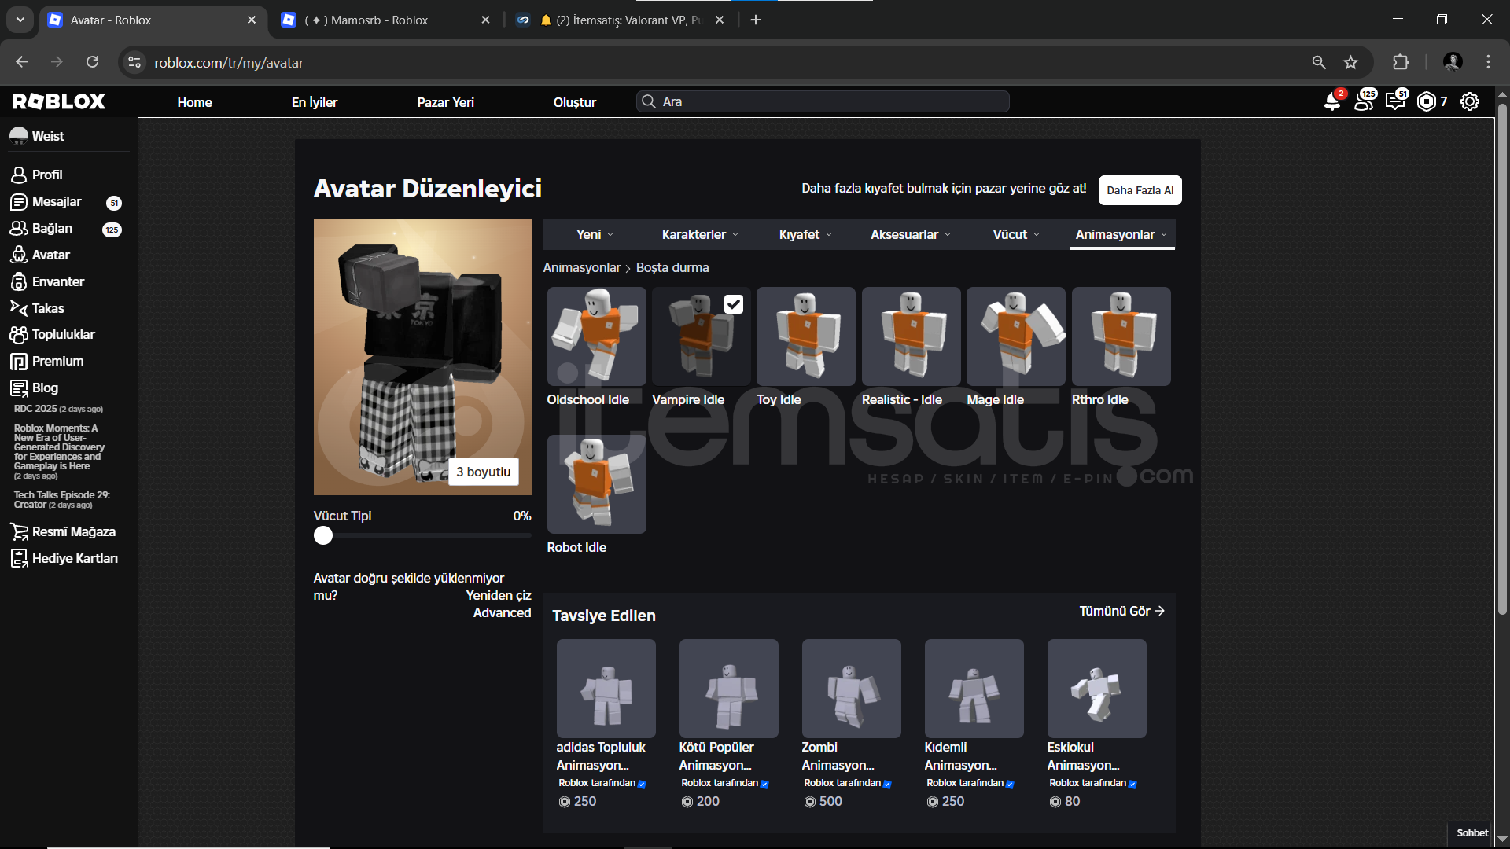
Task: Open the browser tab search dropdown
Action: pos(20,20)
